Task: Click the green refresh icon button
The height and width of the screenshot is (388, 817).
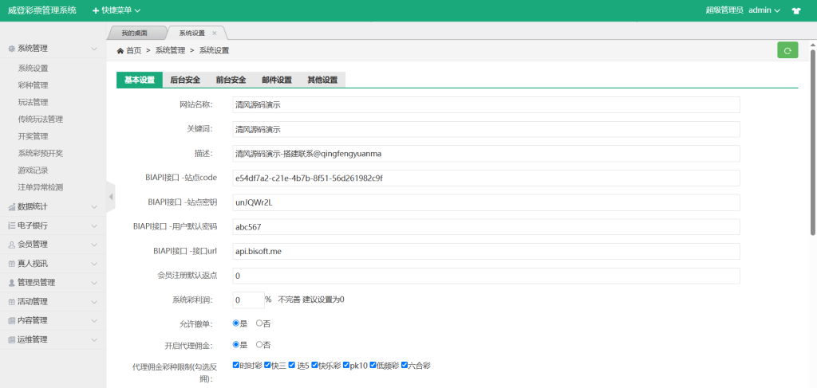Action: click(787, 50)
